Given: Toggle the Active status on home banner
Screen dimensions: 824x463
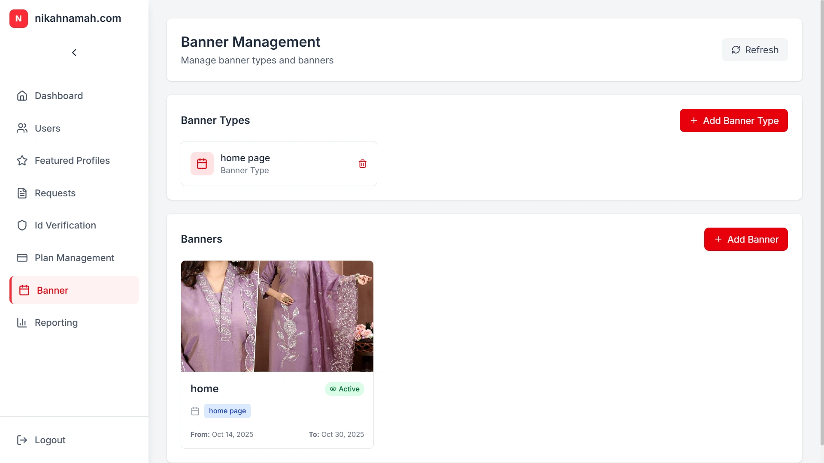Looking at the screenshot, I should (344, 389).
